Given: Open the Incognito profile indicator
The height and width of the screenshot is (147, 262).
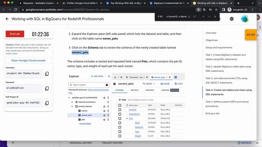Looking at the screenshot, I should coord(237,10).
